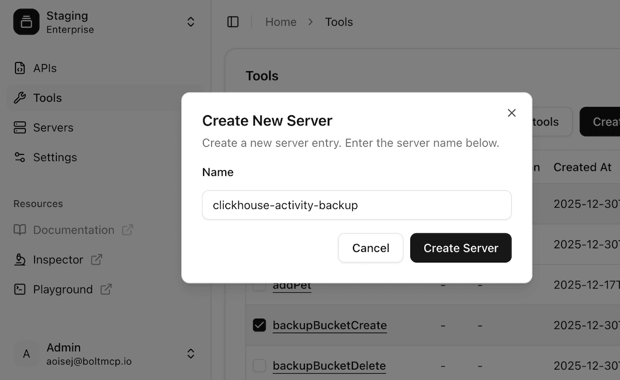Go to Home in breadcrumb
This screenshot has width=620, height=380.
[281, 22]
